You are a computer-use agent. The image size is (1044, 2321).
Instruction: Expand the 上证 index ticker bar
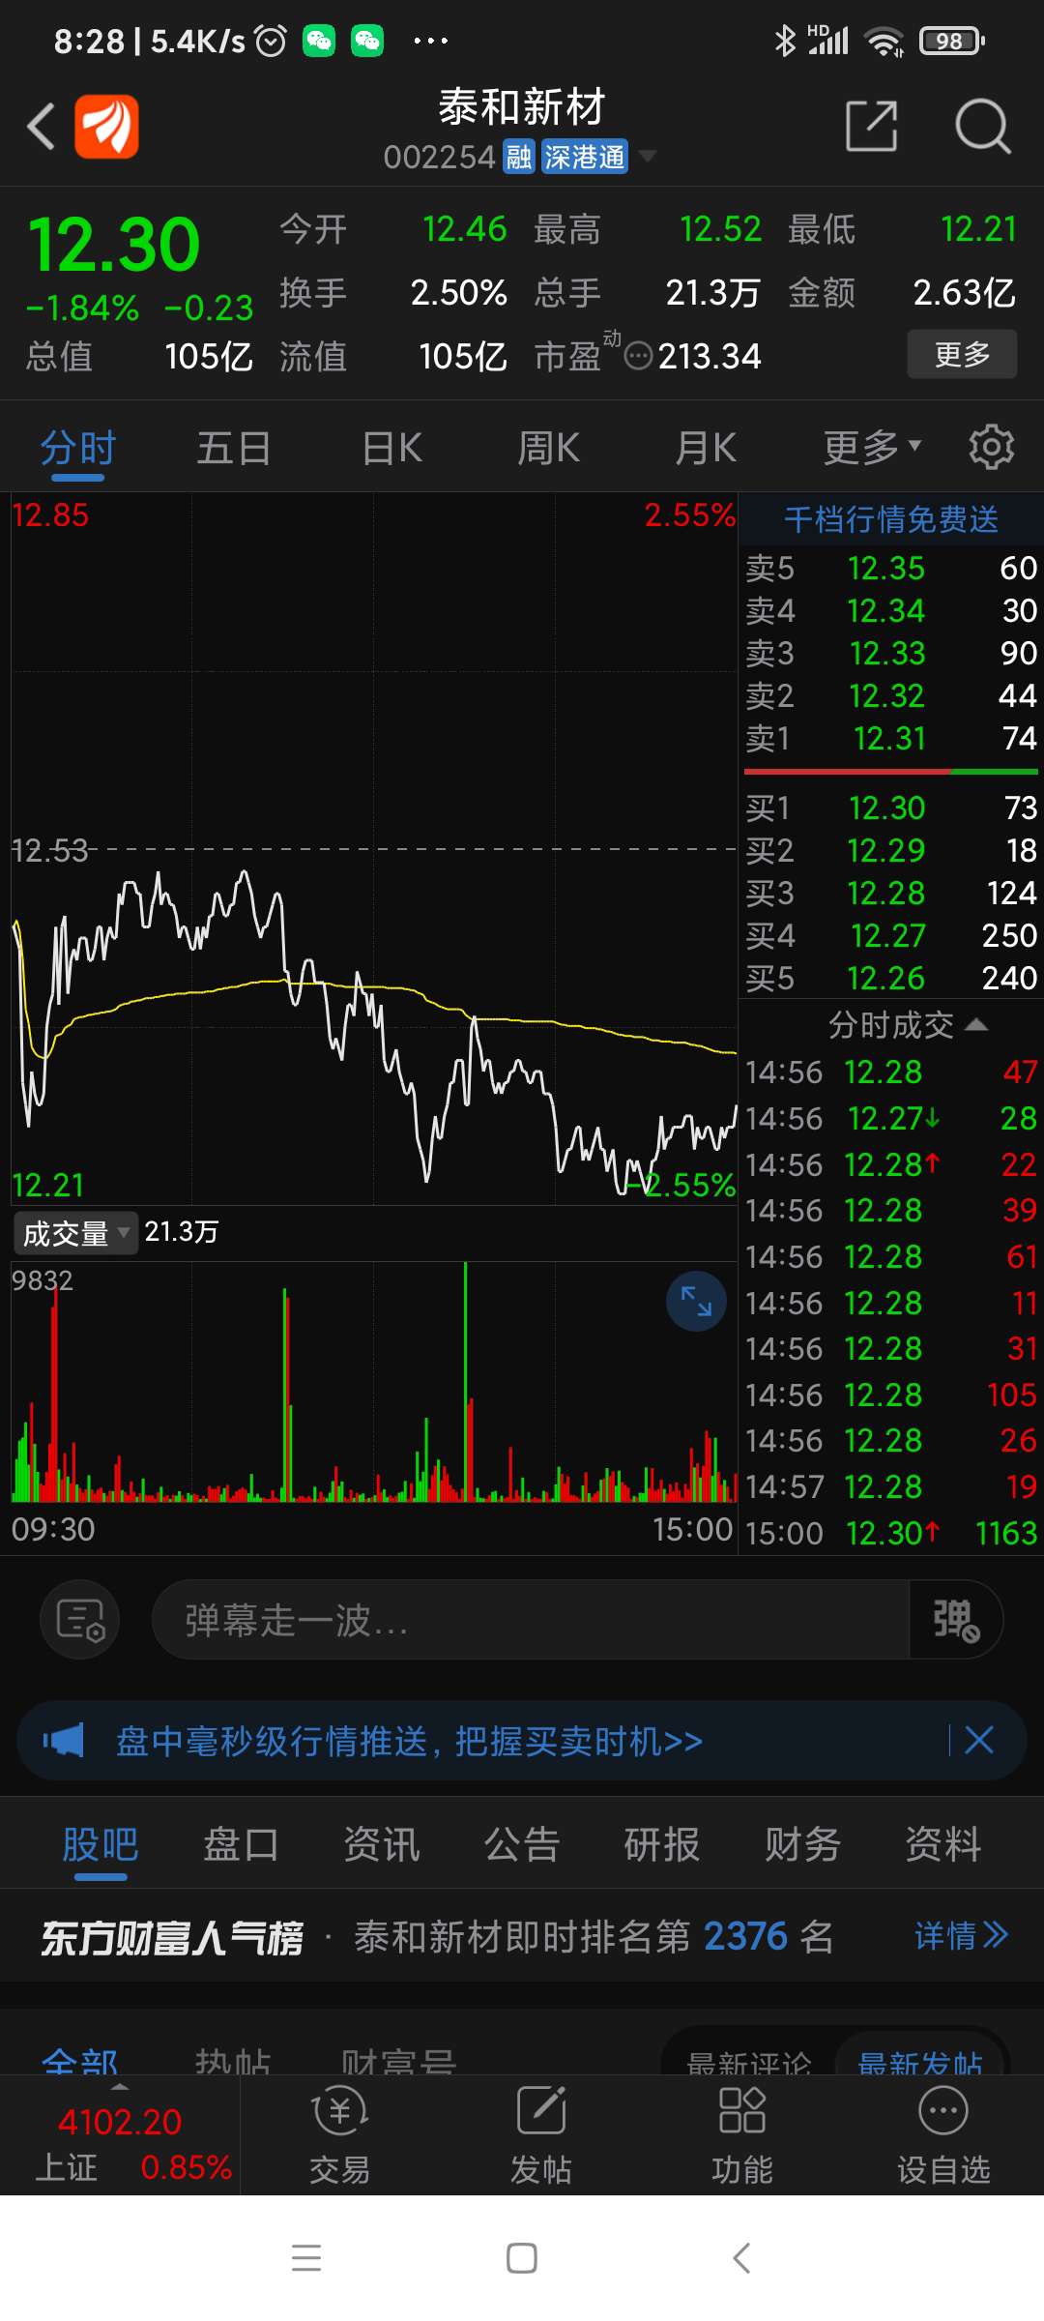[x=120, y=2134]
